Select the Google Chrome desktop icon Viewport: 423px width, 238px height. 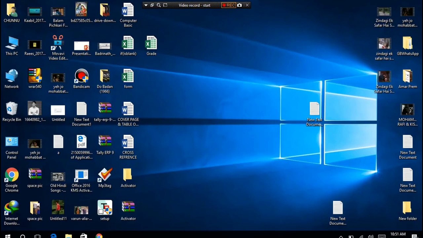pos(12,180)
